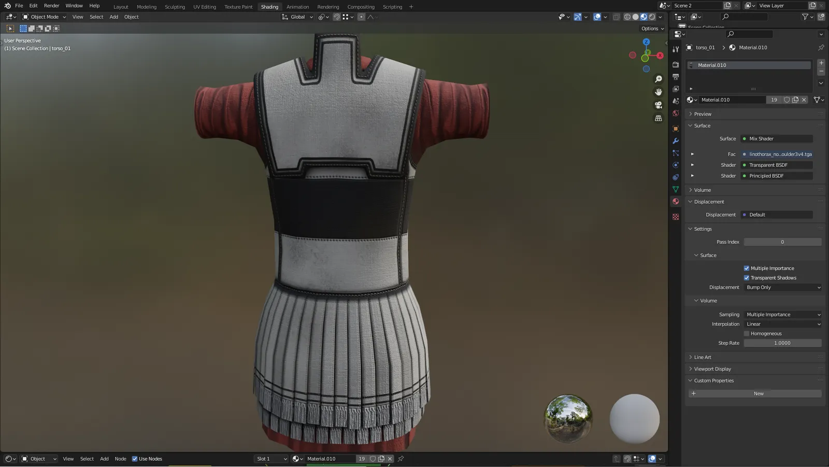Toggle camera view with camera icon
This screenshot has height=467, width=829.
pos(659,105)
